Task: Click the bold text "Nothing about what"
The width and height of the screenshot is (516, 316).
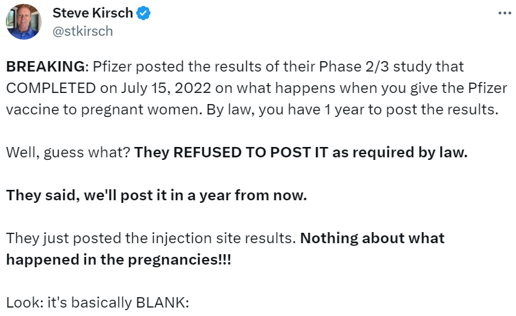Action: coord(372,238)
